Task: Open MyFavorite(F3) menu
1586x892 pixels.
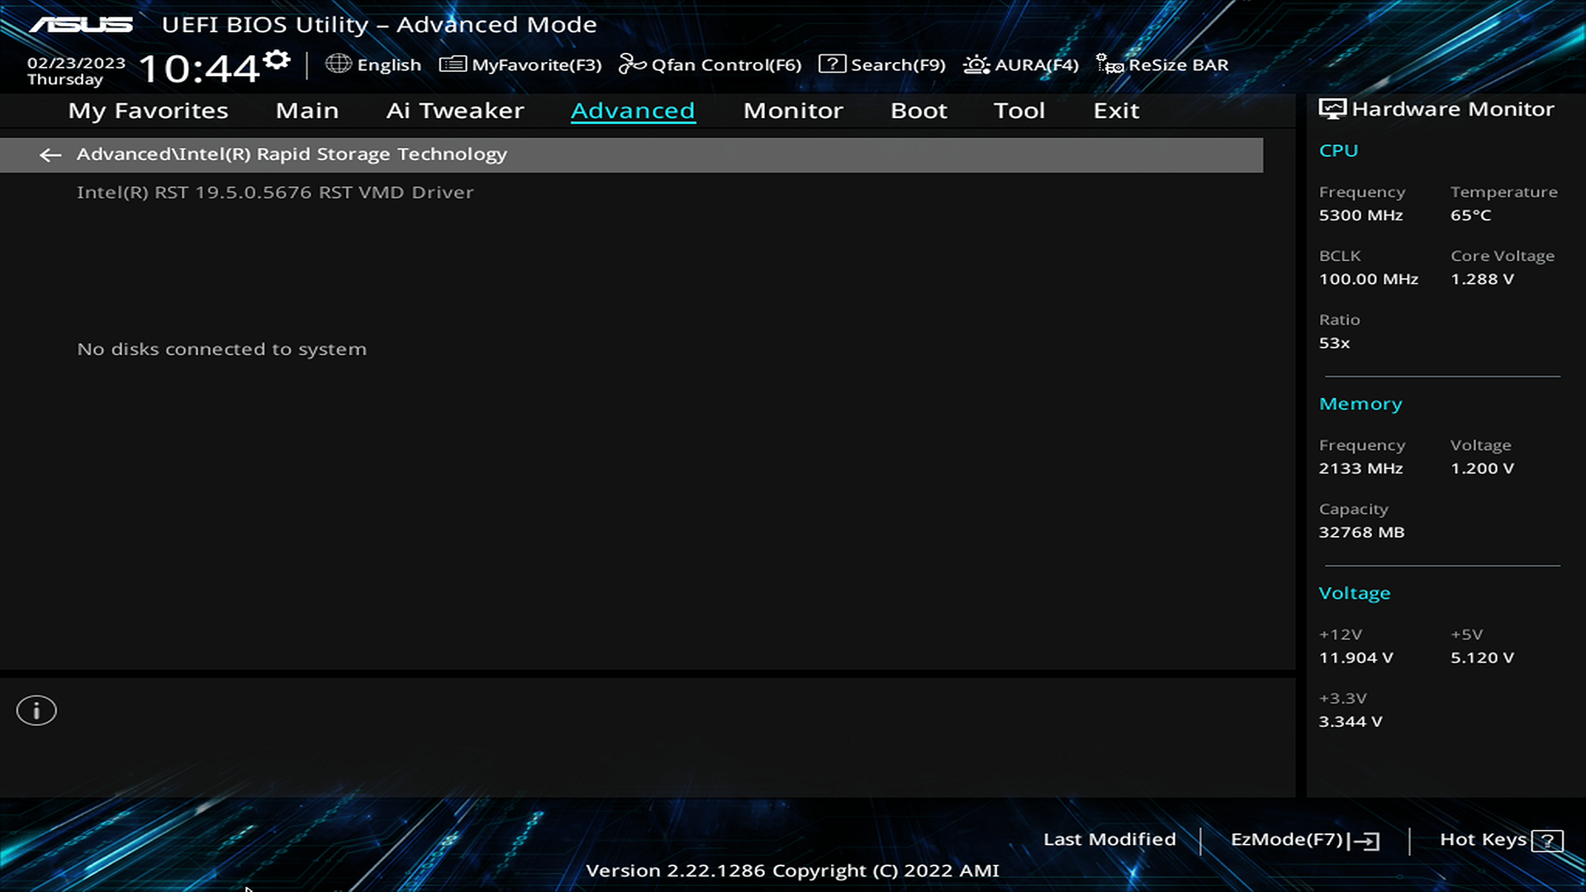Action: click(x=536, y=64)
